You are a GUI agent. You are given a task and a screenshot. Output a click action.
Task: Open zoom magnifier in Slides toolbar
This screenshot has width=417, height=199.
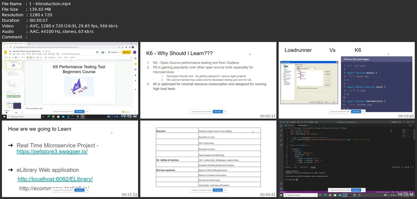23,57
